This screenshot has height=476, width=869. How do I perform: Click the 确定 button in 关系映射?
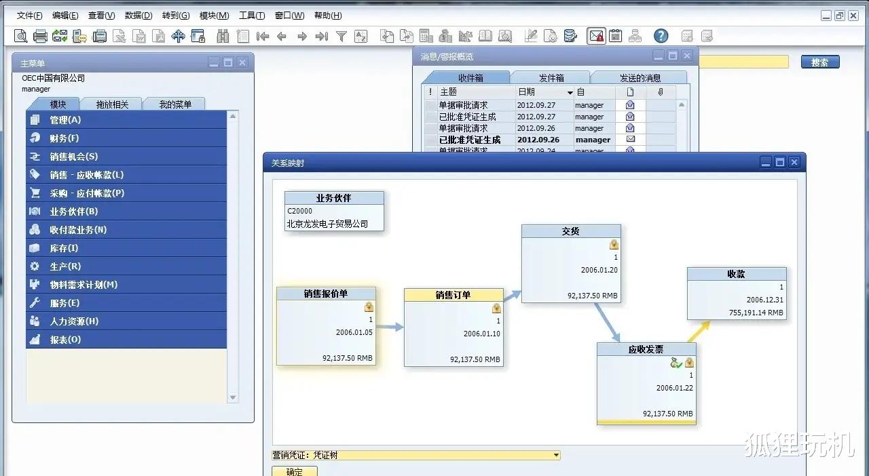point(295,471)
